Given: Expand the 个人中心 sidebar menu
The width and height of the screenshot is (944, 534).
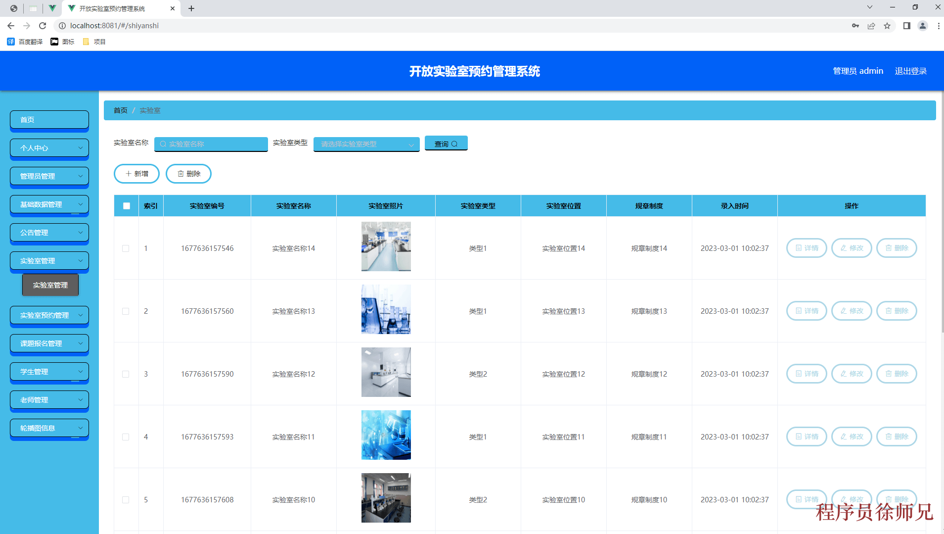Looking at the screenshot, I should pos(49,148).
